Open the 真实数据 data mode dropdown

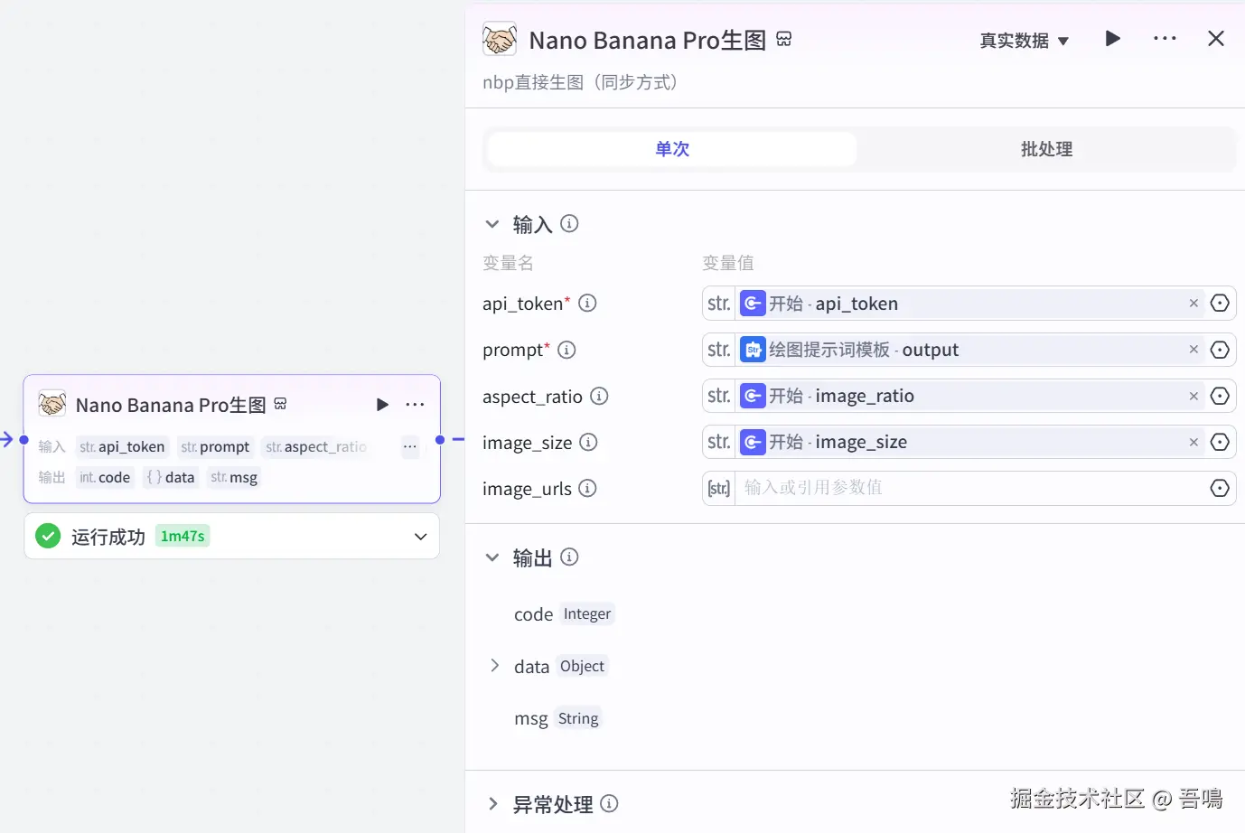pos(1024,41)
